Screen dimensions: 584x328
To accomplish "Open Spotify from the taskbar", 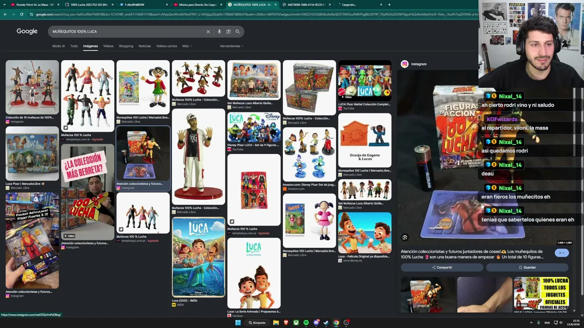I will click(x=306, y=323).
